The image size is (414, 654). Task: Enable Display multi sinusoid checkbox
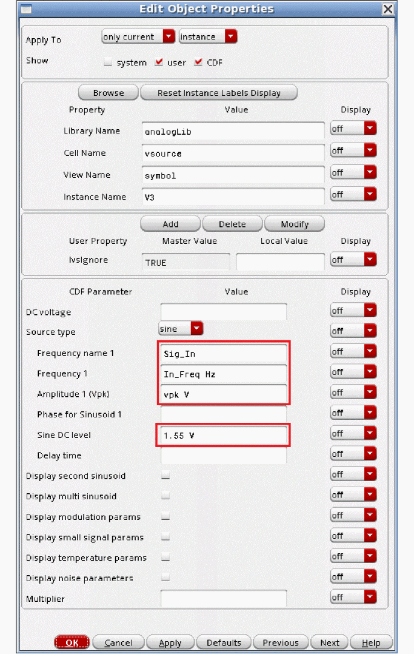[165, 496]
